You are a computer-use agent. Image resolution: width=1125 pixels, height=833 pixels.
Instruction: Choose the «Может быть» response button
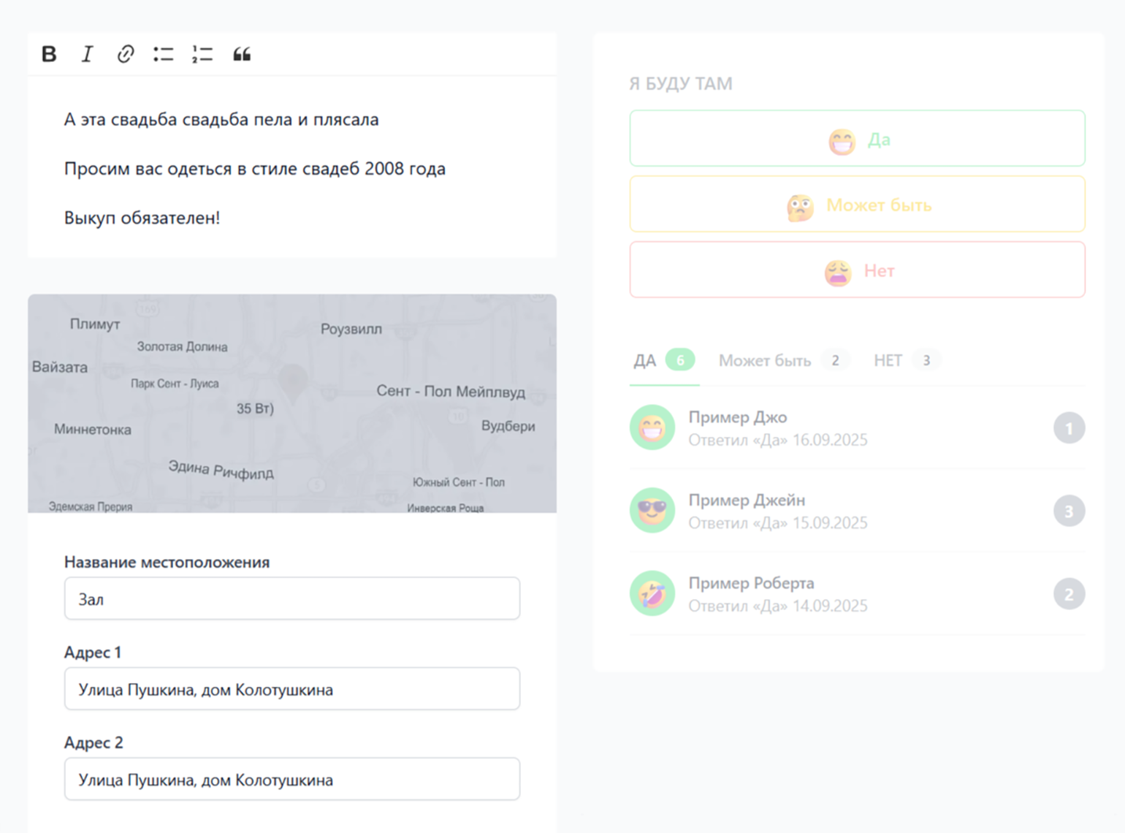[857, 205]
